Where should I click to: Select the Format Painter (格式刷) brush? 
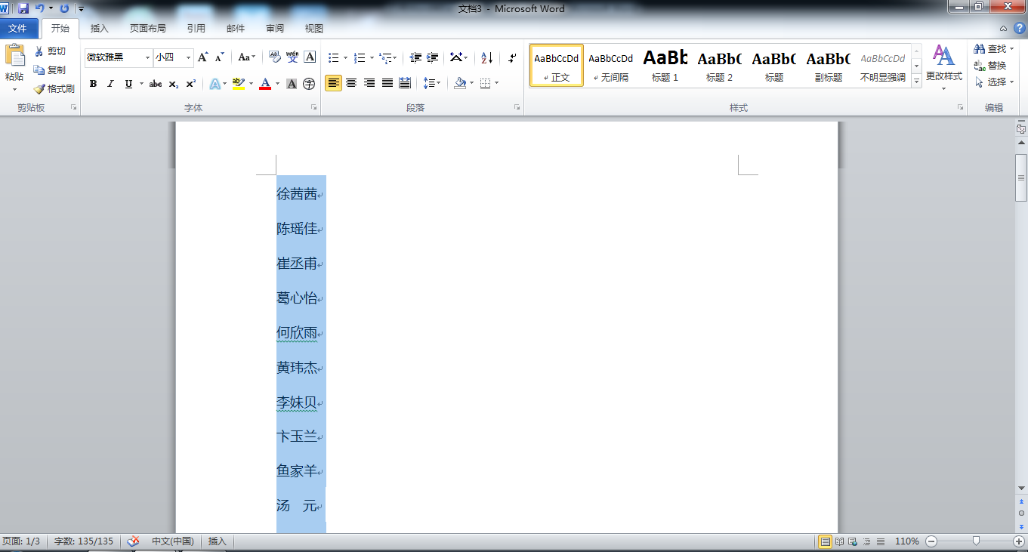[x=54, y=88]
